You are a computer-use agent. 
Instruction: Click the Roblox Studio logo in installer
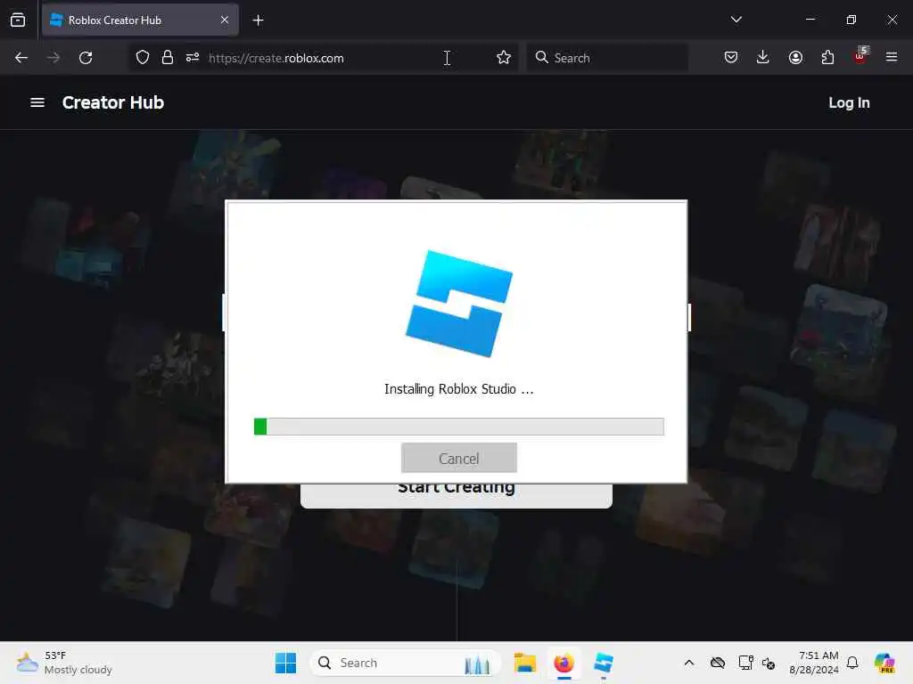click(459, 303)
